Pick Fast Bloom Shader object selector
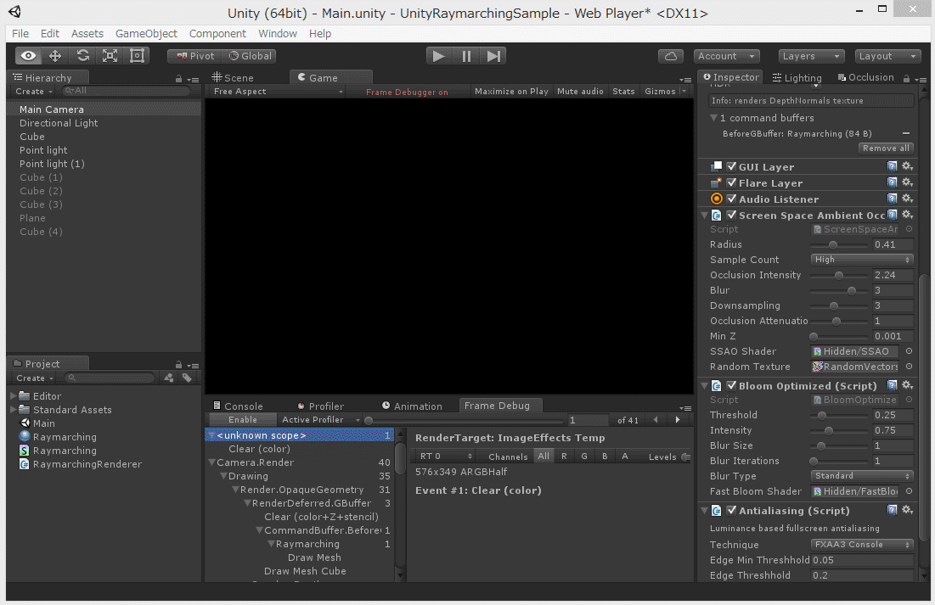 [x=909, y=491]
